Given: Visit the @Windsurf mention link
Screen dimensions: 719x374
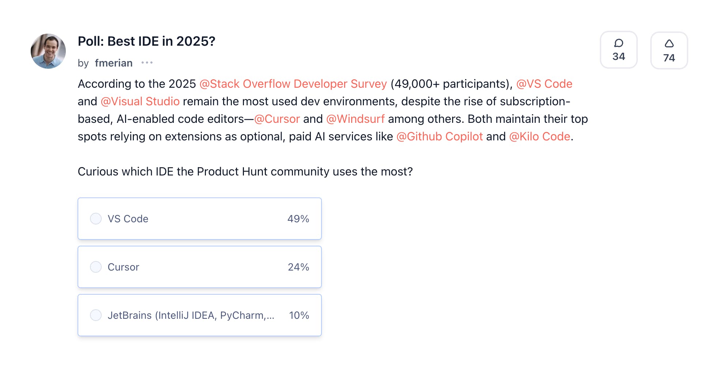Looking at the screenshot, I should coord(355,119).
